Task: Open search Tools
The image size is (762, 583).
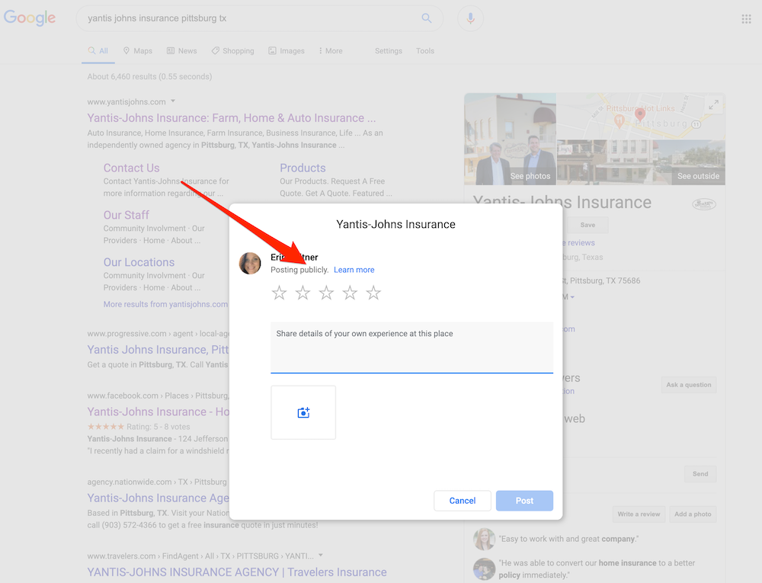Action: [x=424, y=51]
